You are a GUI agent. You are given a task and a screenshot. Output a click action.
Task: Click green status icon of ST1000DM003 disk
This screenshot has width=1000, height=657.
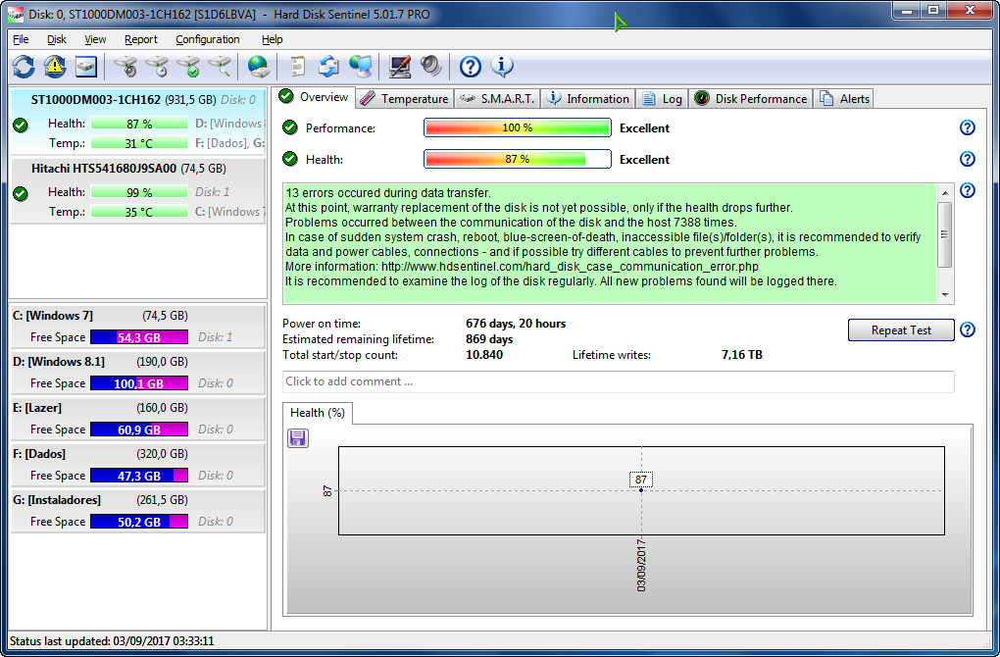tap(21, 125)
